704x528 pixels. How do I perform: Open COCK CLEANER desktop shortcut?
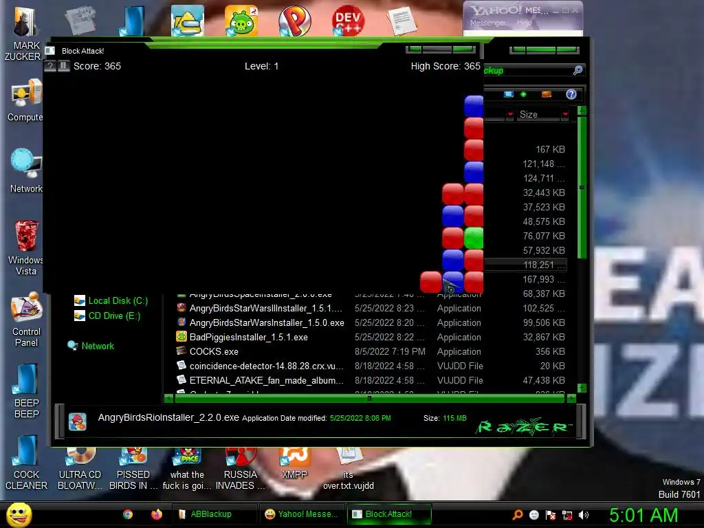[x=27, y=463]
